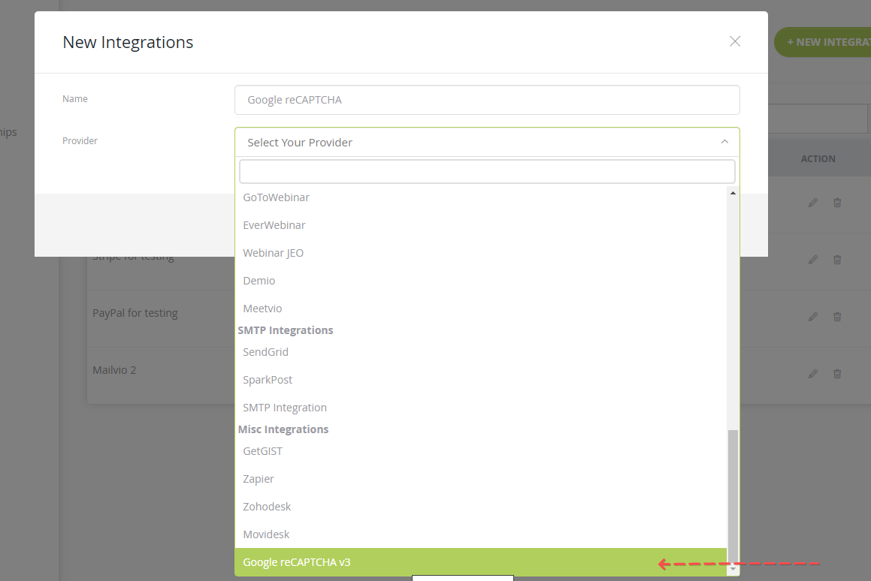
Task: Click the scroll down arrow of provider list
Action: 733,569
